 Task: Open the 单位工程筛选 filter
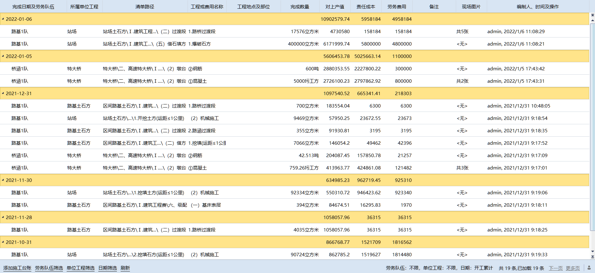coord(81,268)
